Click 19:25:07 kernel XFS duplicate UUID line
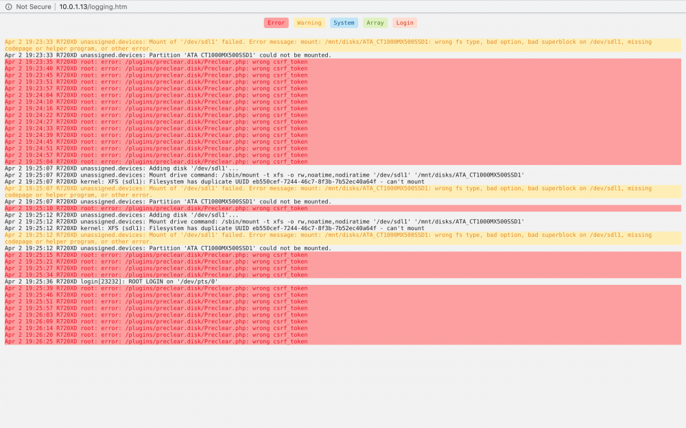The height and width of the screenshot is (428, 686). [x=343, y=181]
